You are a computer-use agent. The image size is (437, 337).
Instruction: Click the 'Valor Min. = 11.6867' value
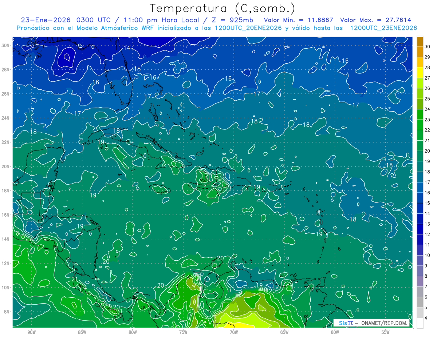point(299,20)
